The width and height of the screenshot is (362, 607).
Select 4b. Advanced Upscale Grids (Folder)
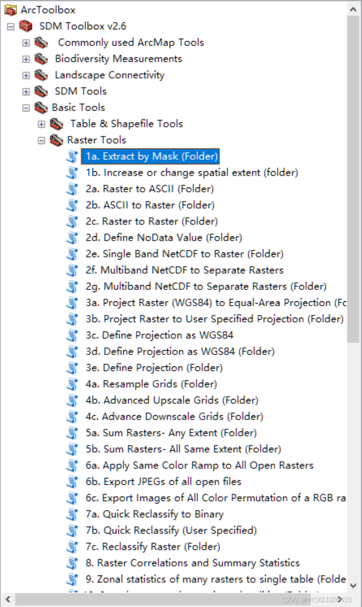pyautogui.click(x=172, y=401)
